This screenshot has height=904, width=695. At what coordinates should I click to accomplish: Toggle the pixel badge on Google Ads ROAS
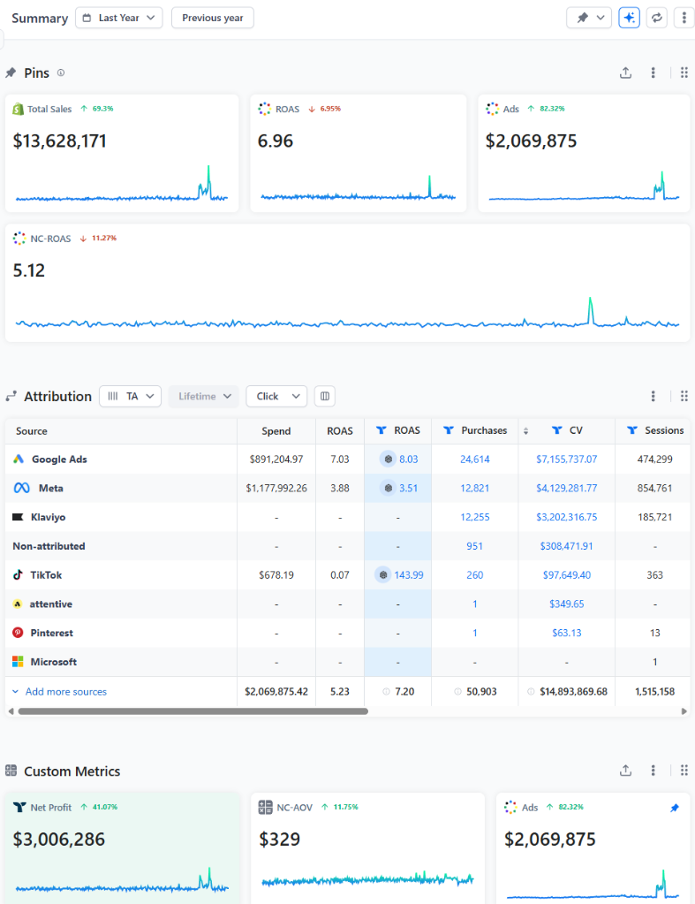[388, 460]
